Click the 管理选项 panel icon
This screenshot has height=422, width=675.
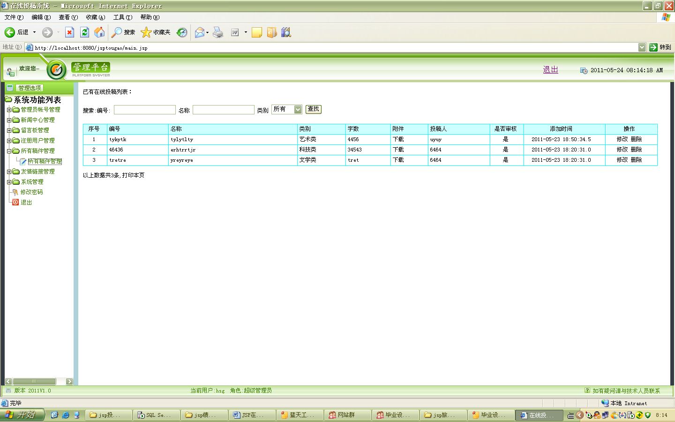click(10, 88)
